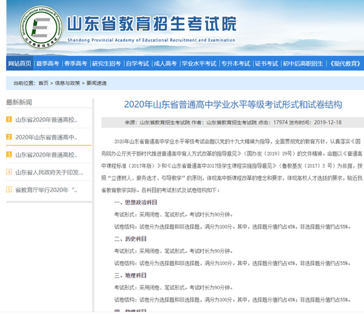This screenshot has height=314, width=364.
Task: Open the 自学考试 menu item
Action: coord(137,63)
